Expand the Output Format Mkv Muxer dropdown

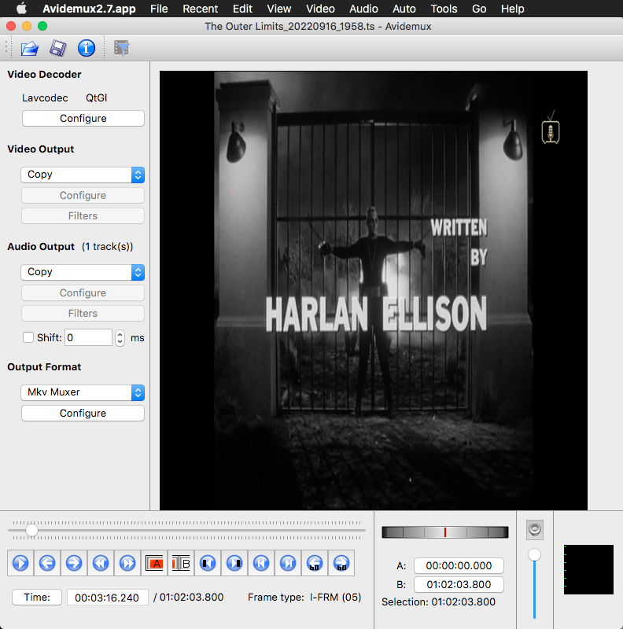(83, 392)
